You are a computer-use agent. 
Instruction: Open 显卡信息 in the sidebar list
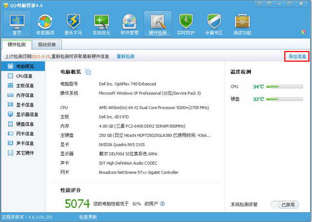coord(24,105)
